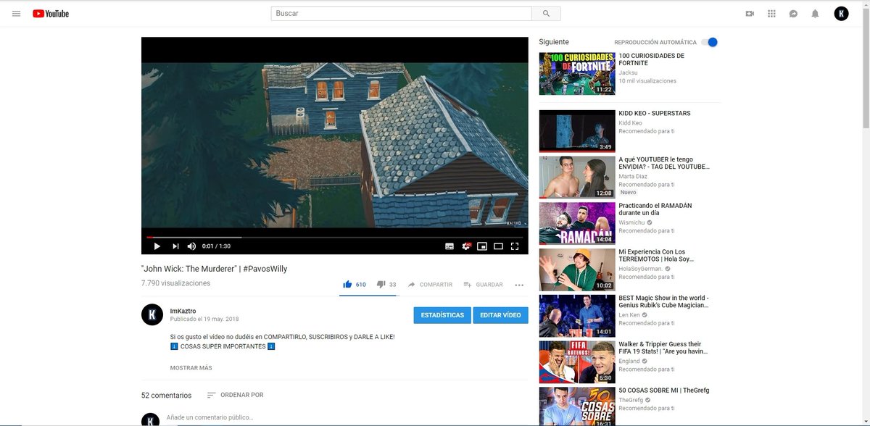
Task: Click the Buscar search box
Action: click(x=401, y=14)
